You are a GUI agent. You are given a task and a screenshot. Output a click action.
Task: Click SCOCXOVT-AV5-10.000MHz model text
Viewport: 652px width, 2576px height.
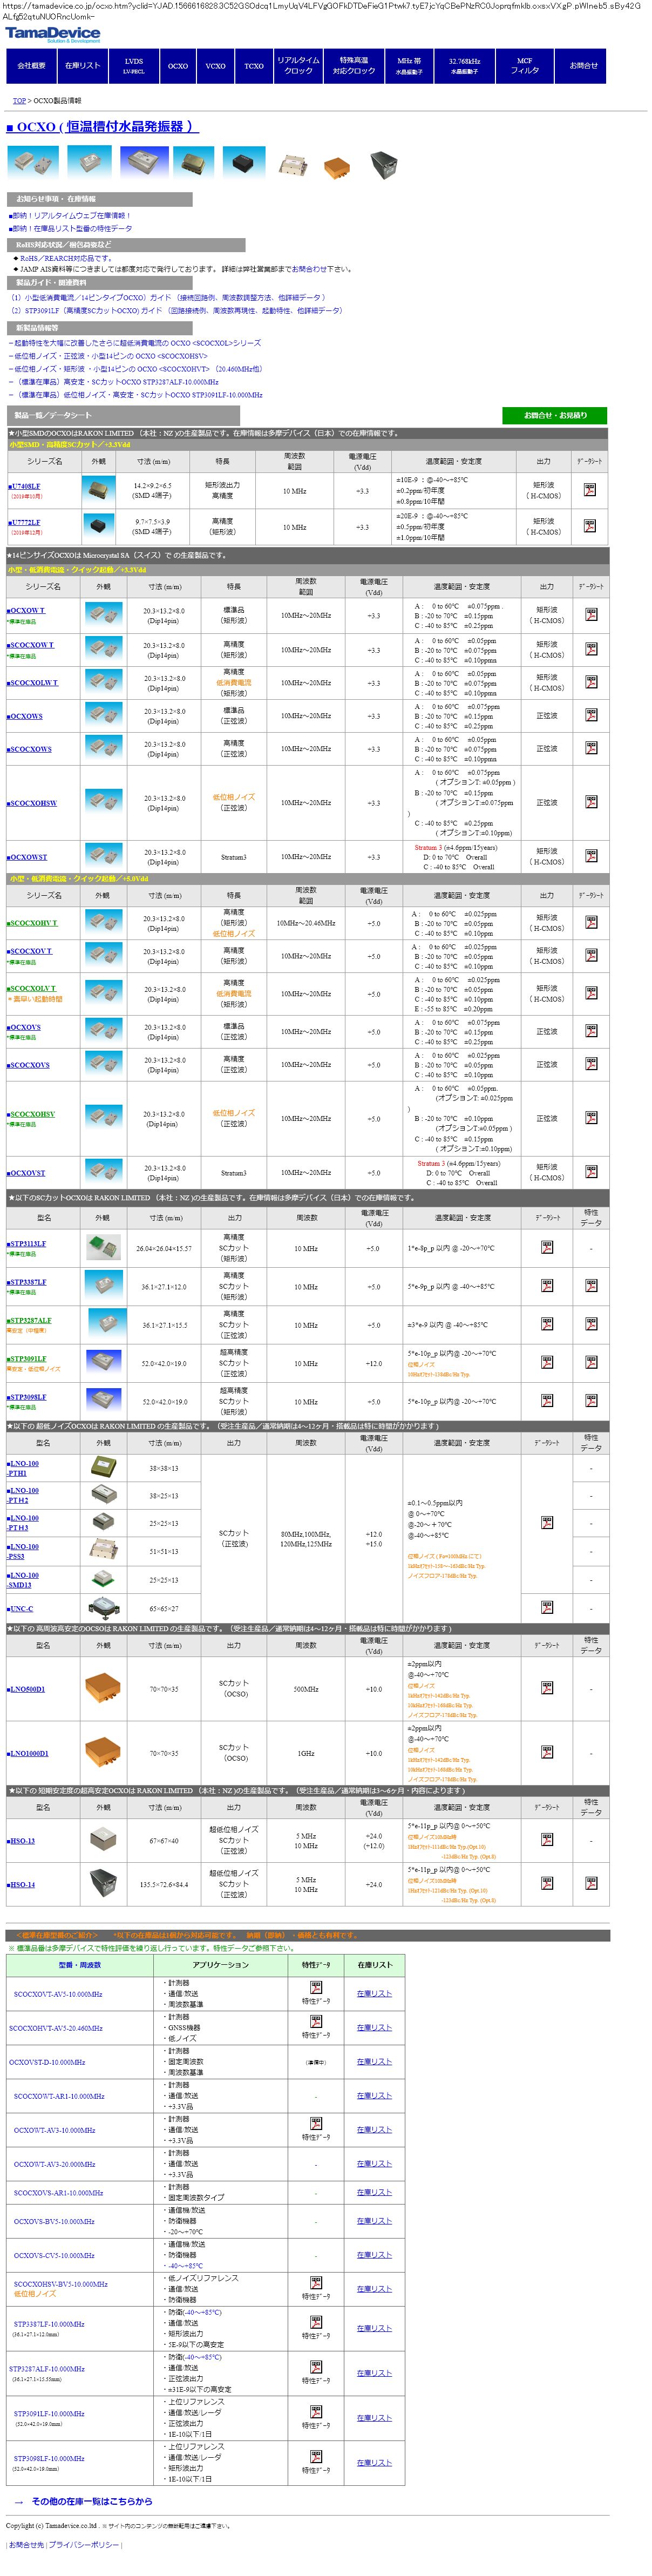(x=58, y=1994)
